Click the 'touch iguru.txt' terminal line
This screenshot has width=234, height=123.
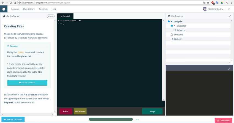coord(72,20)
